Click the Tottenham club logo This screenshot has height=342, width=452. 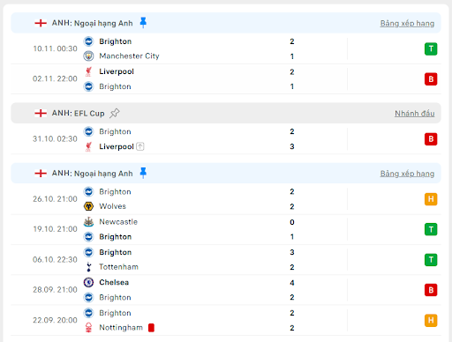(x=88, y=267)
